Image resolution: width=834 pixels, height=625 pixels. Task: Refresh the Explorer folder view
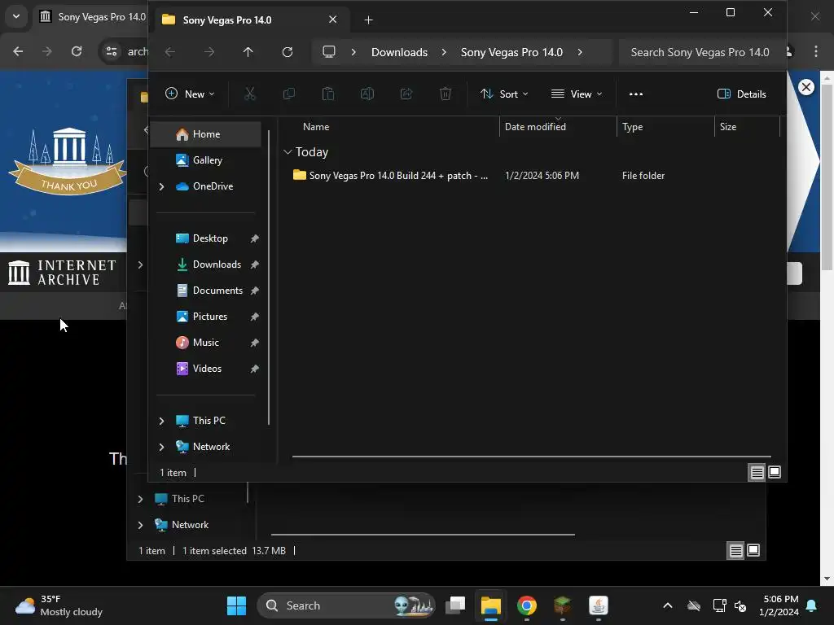click(x=288, y=52)
